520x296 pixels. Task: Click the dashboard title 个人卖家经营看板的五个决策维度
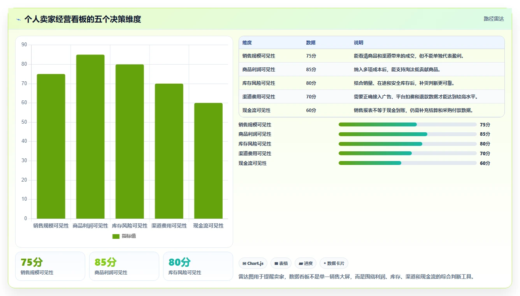(x=83, y=19)
